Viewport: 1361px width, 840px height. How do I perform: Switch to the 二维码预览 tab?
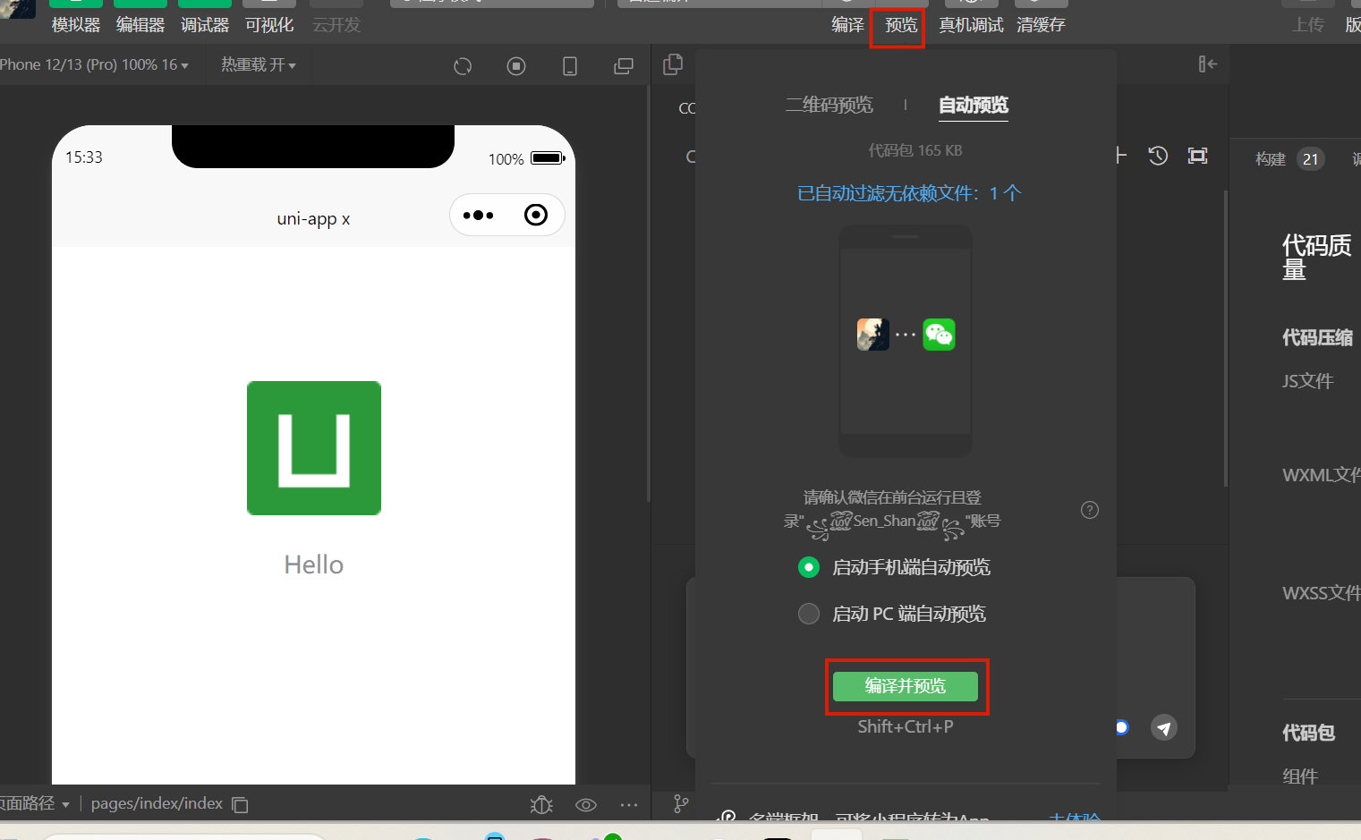click(x=829, y=105)
